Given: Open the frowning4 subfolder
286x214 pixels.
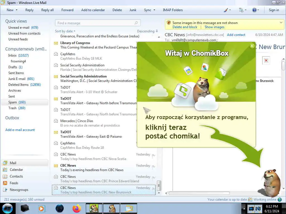Looking at the screenshot, I should pyautogui.click(x=18, y=61).
